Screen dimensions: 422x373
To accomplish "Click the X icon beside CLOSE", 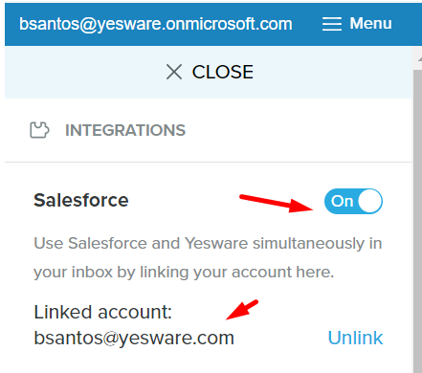I will (174, 72).
